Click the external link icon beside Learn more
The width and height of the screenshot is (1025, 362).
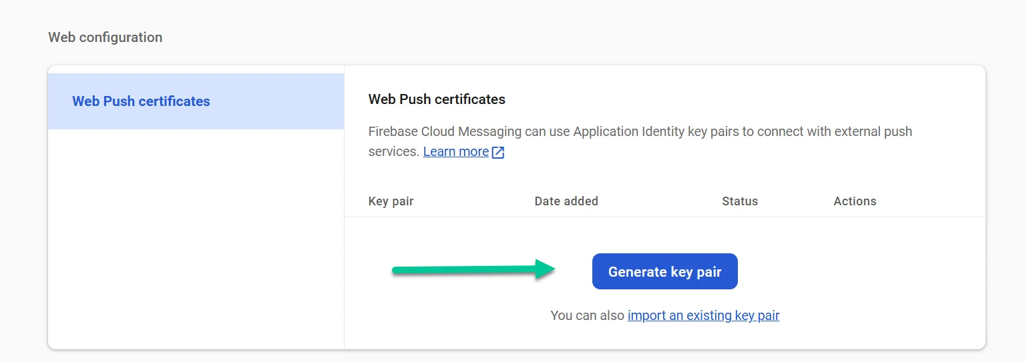[498, 152]
